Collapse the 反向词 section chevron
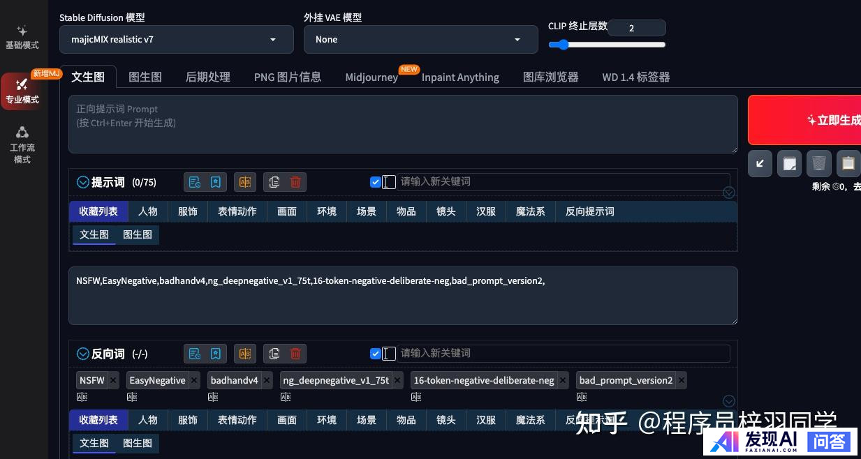The height and width of the screenshot is (459, 861). tap(83, 354)
